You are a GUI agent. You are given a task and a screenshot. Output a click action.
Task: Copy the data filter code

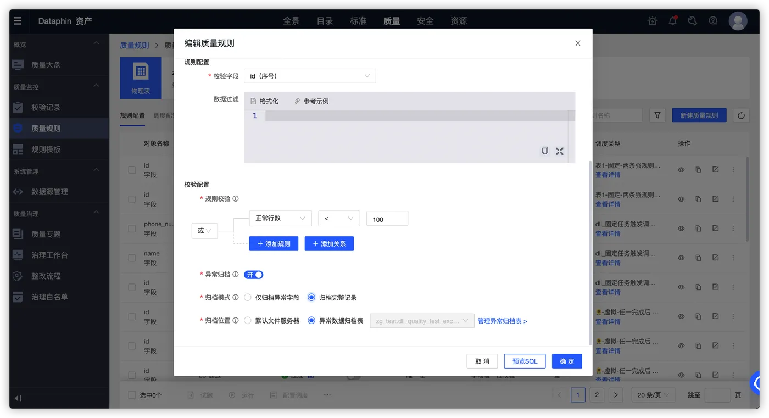544,151
